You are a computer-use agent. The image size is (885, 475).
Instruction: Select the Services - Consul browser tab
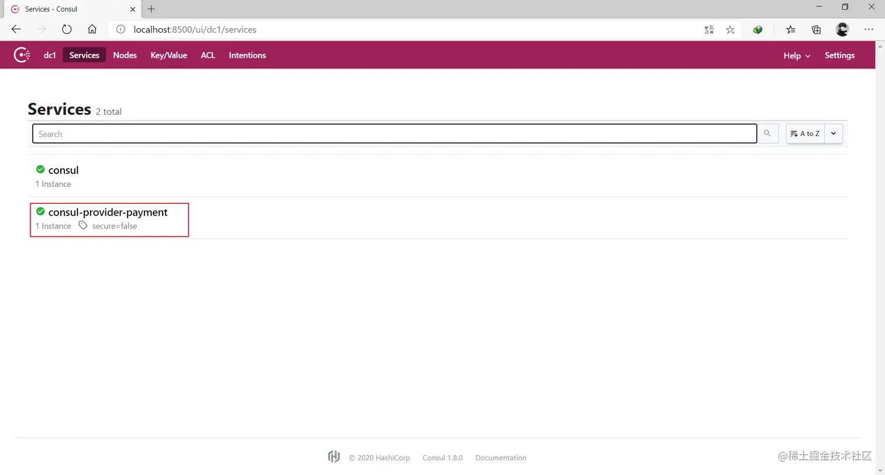click(x=74, y=9)
